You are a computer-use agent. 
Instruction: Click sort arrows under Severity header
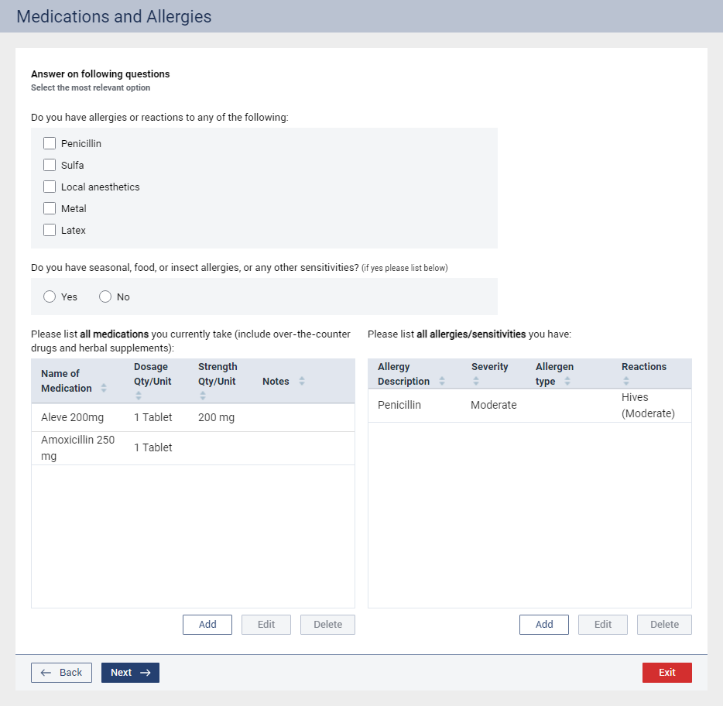coord(476,381)
